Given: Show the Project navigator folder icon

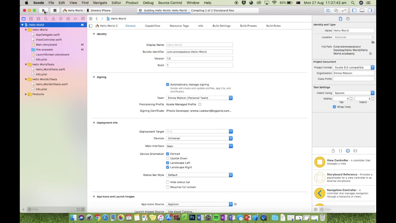Looking at the screenshot, I should tap(24, 19).
